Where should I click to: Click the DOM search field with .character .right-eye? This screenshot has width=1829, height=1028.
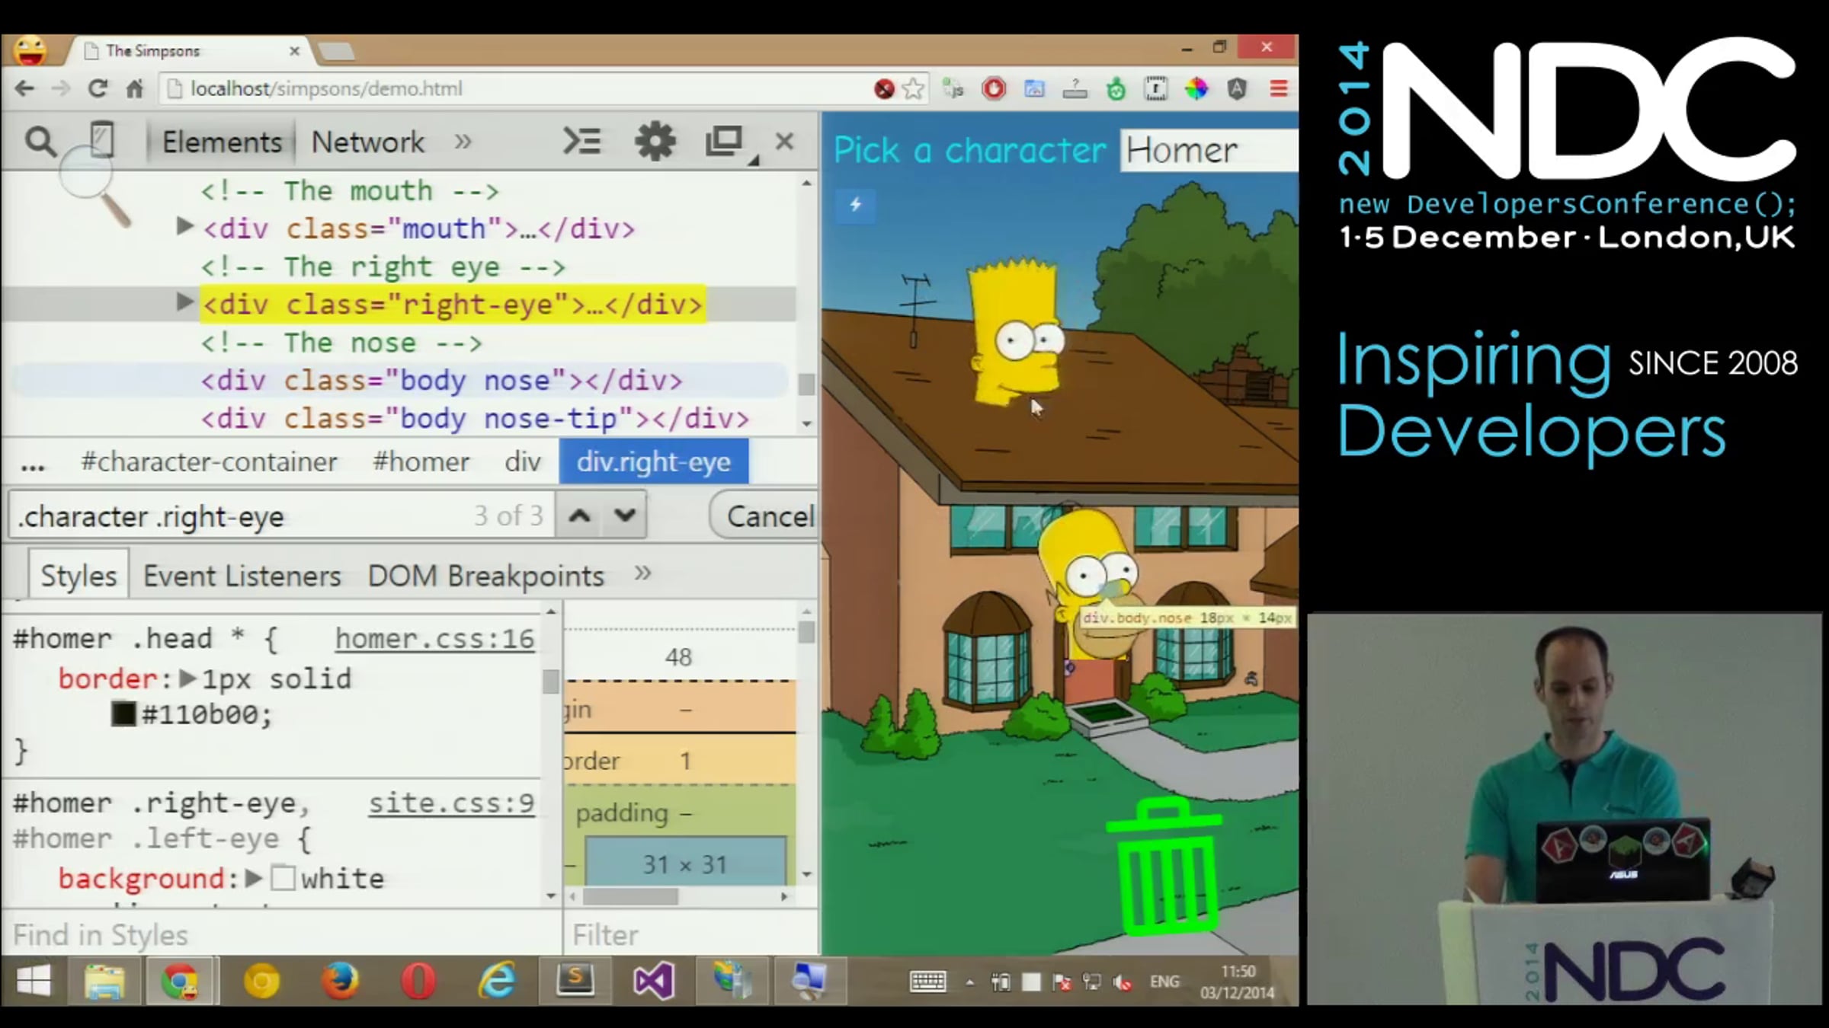point(282,516)
